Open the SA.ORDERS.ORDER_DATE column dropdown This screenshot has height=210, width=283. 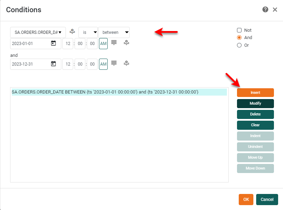(x=38, y=32)
